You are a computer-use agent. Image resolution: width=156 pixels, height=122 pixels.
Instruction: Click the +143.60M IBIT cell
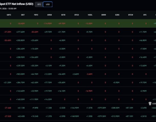point(20,91)
